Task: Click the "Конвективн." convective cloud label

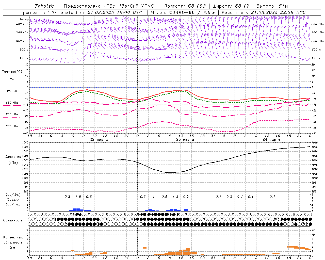Action: point(13,237)
